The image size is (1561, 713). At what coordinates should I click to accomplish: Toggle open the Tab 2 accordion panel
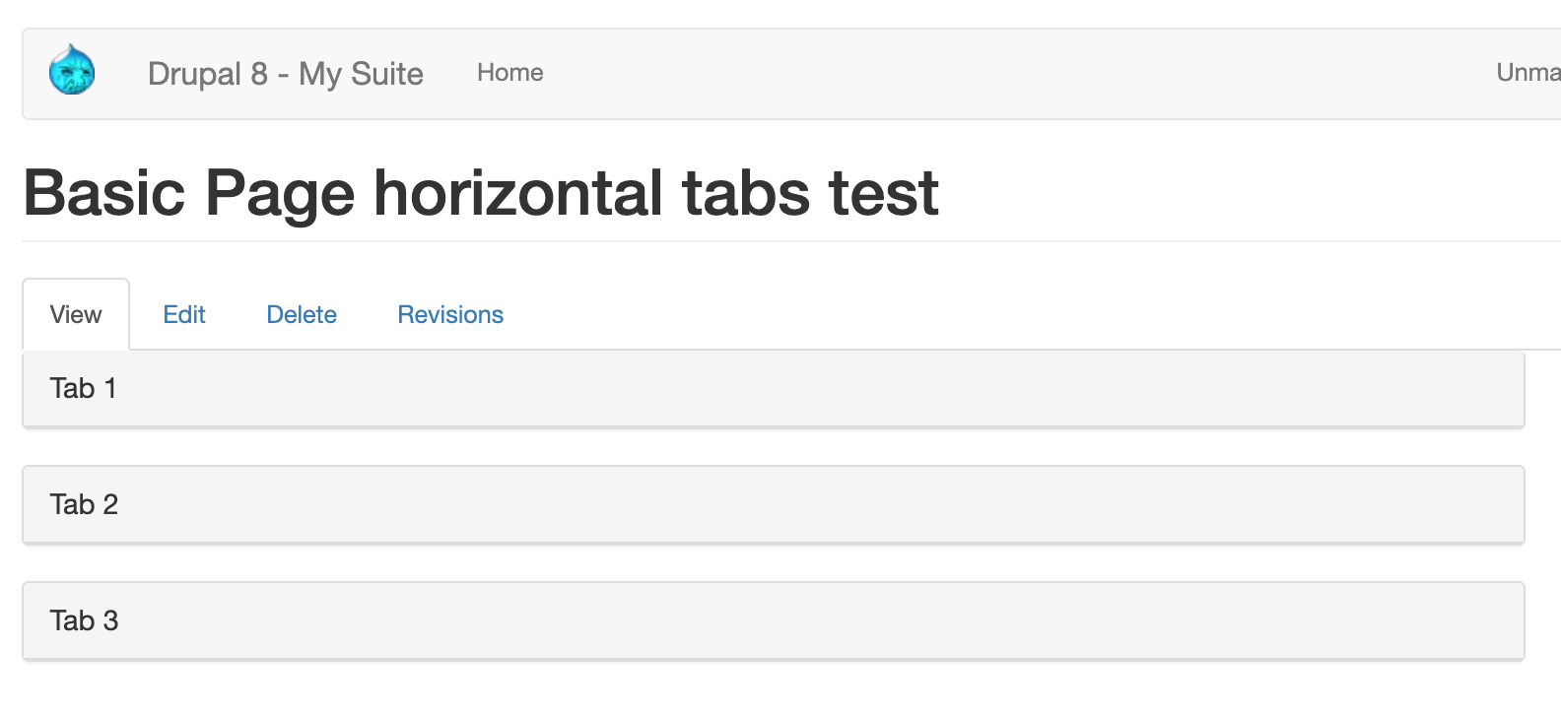[84, 504]
